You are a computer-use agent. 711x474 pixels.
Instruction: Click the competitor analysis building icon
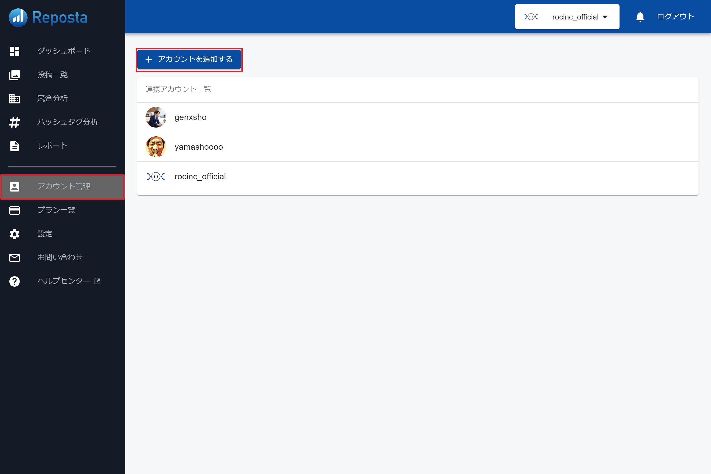click(x=15, y=98)
